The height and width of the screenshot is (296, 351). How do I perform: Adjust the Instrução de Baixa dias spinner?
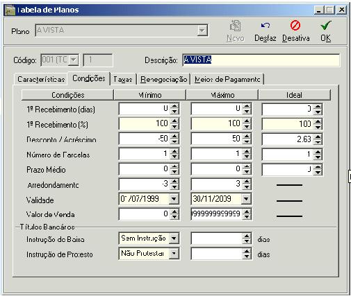(247, 238)
